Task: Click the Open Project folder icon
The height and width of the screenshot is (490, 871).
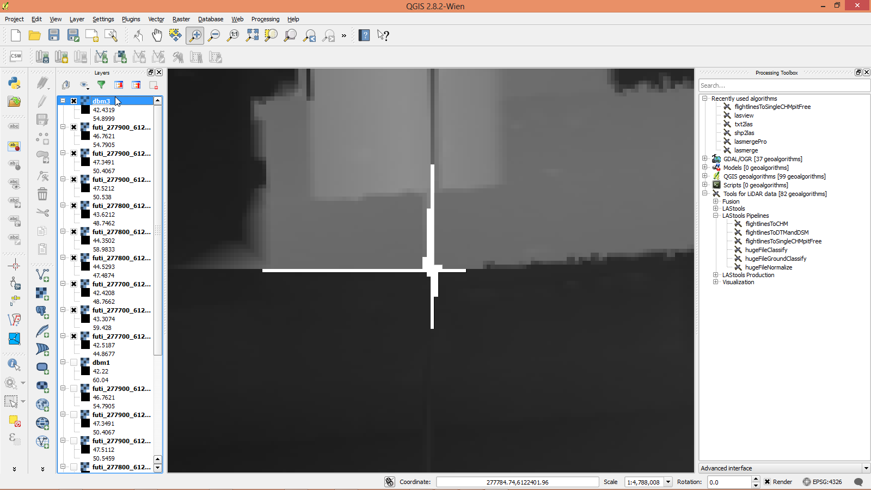Action: click(x=35, y=35)
